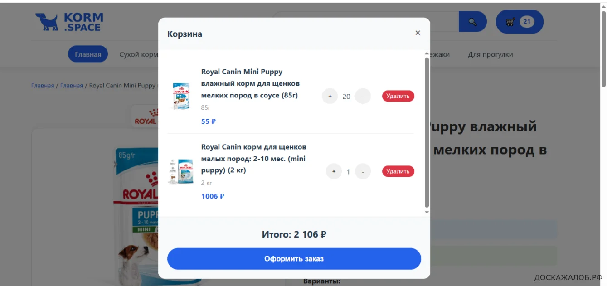The width and height of the screenshot is (607, 286).
Task: Remove the 85г wet food item via Удалить
Action: [398, 96]
